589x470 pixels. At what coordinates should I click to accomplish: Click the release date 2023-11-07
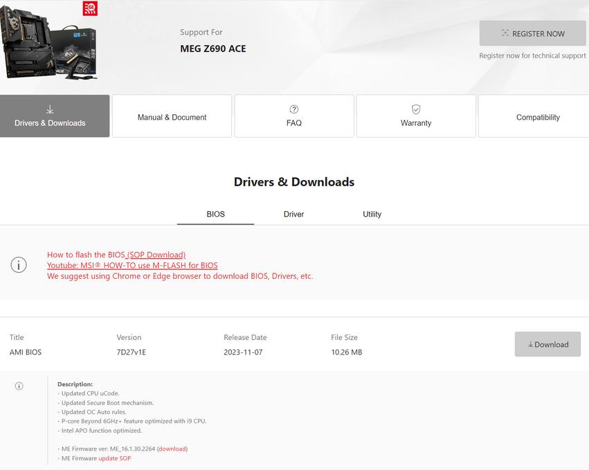[243, 352]
